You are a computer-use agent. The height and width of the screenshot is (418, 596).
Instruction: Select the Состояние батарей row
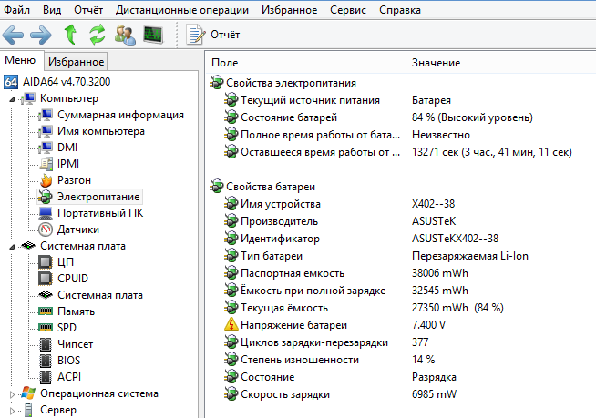pyautogui.click(x=402, y=117)
